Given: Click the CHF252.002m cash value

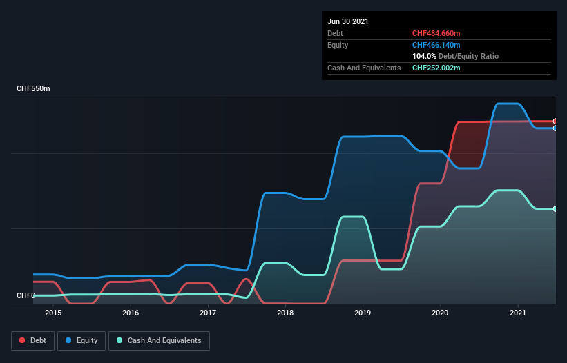Looking at the screenshot, I should point(436,68).
